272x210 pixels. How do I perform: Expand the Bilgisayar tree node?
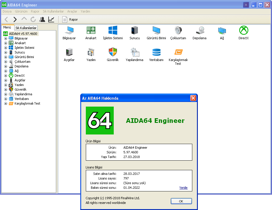pyautogui.click(x=6, y=38)
